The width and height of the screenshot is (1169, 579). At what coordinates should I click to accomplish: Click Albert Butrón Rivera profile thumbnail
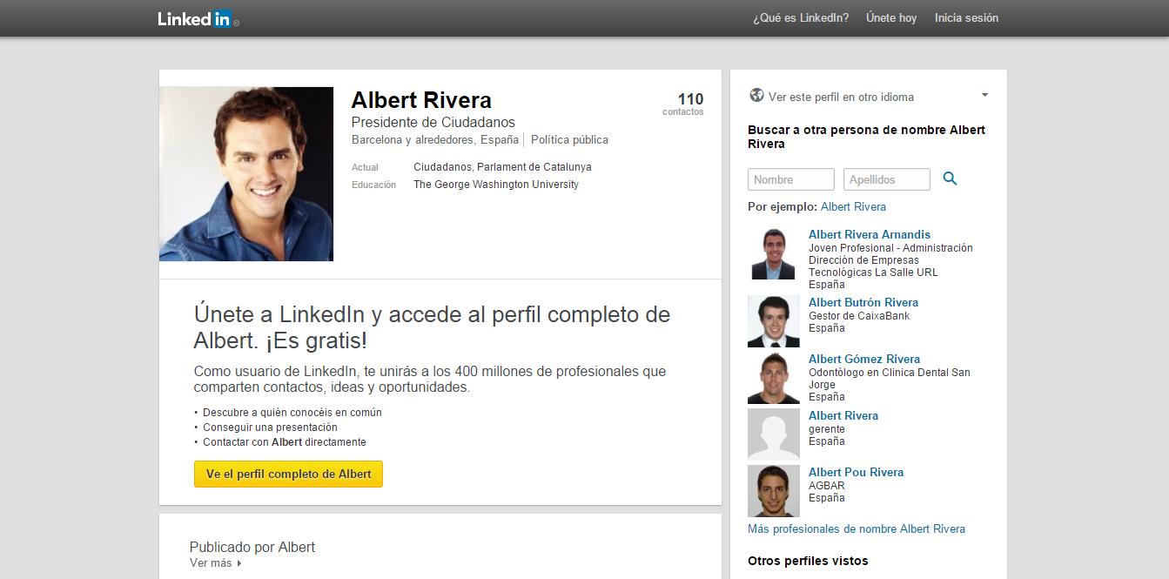coord(773,321)
